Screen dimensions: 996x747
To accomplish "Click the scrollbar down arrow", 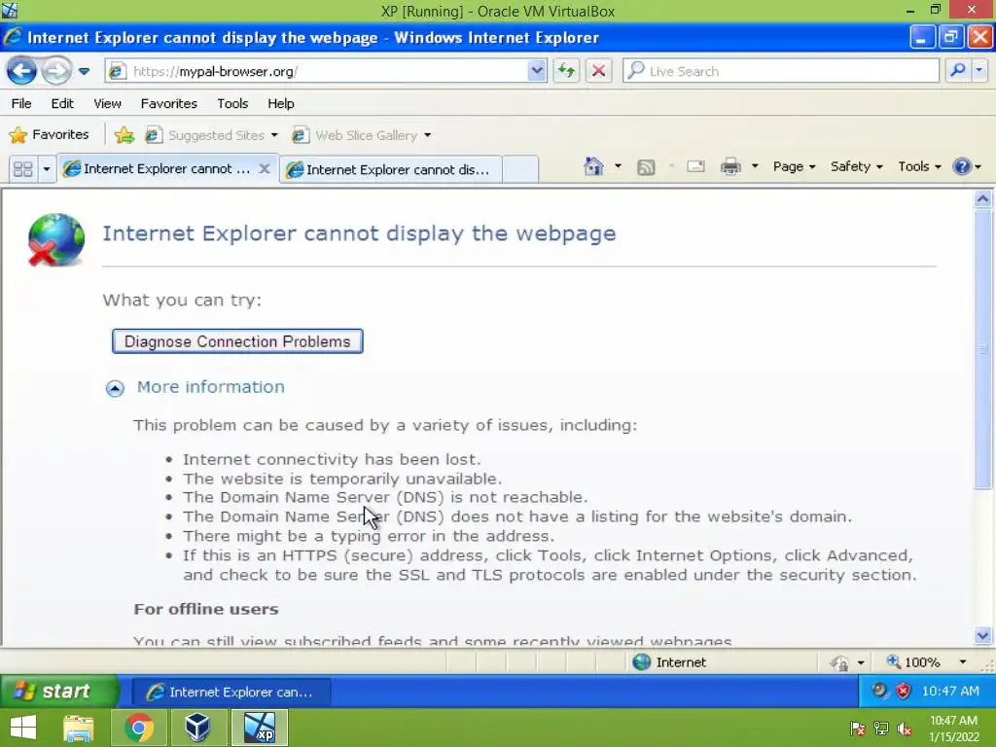I will tap(982, 636).
